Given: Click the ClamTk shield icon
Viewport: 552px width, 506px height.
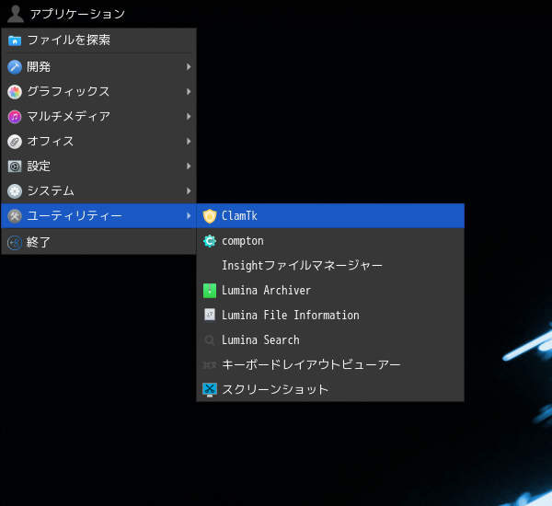Looking at the screenshot, I should [x=210, y=216].
